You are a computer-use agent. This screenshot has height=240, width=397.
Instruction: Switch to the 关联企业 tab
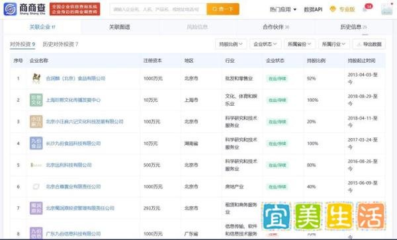[42, 27]
